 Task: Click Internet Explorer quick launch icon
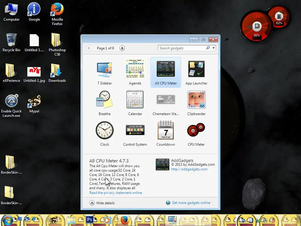coord(34,219)
